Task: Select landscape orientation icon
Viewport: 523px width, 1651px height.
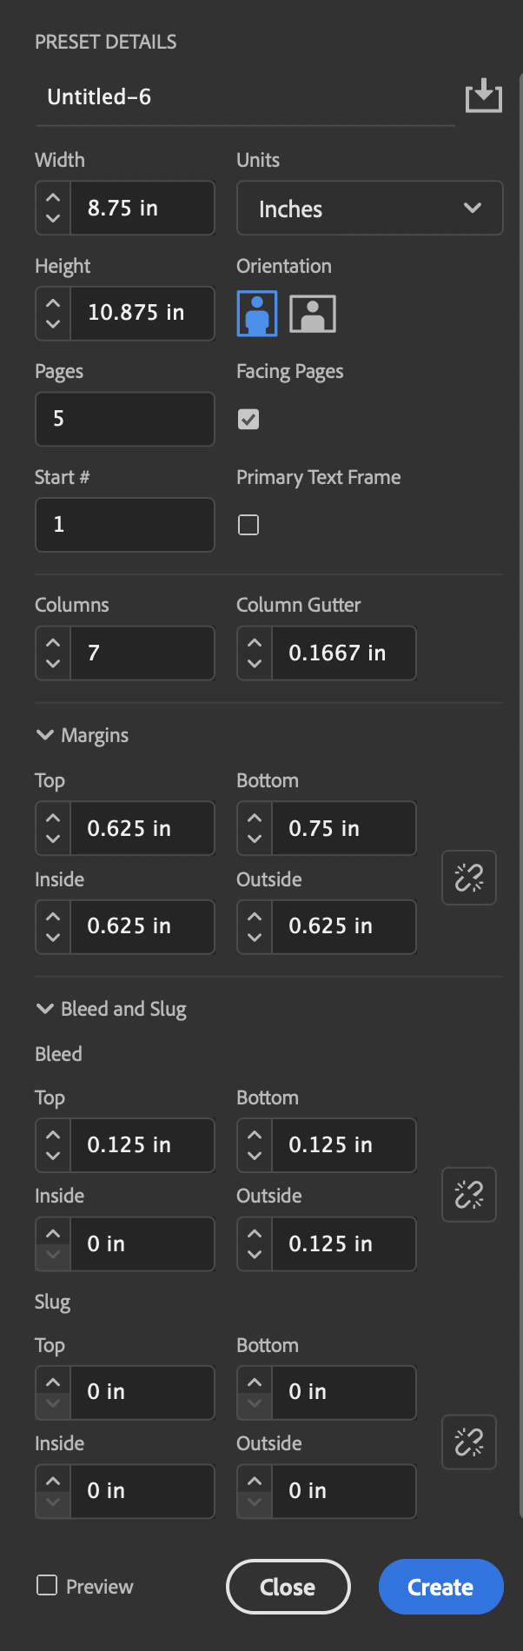Action: click(313, 314)
